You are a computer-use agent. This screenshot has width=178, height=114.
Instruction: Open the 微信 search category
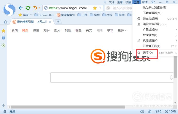click(36, 30)
